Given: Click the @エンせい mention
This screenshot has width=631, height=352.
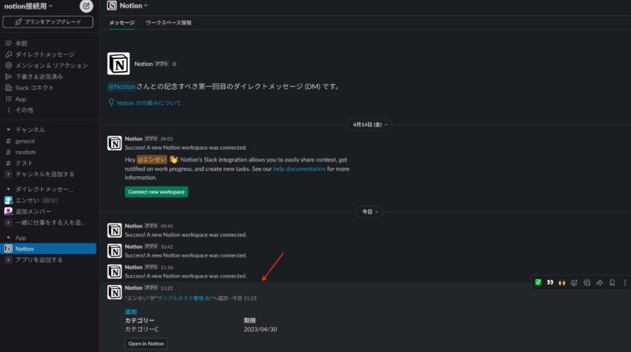Looking at the screenshot, I should click(151, 160).
